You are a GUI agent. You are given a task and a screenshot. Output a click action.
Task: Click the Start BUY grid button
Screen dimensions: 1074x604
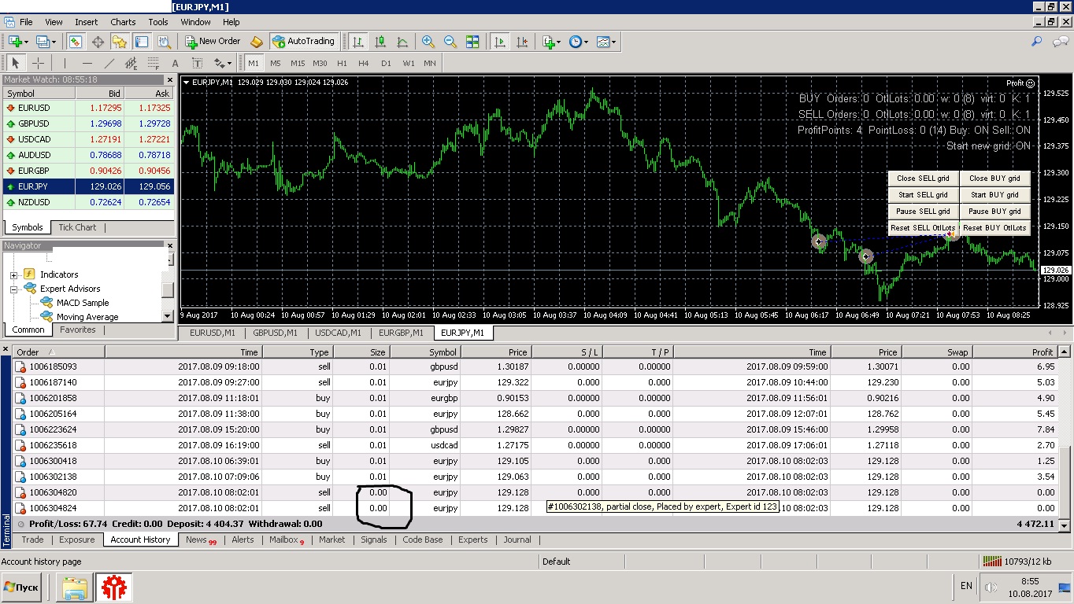tap(994, 195)
